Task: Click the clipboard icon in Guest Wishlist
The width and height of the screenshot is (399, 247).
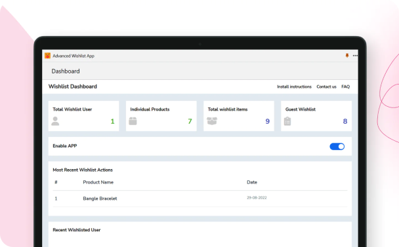Action: pyautogui.click(x=287, y=121)
